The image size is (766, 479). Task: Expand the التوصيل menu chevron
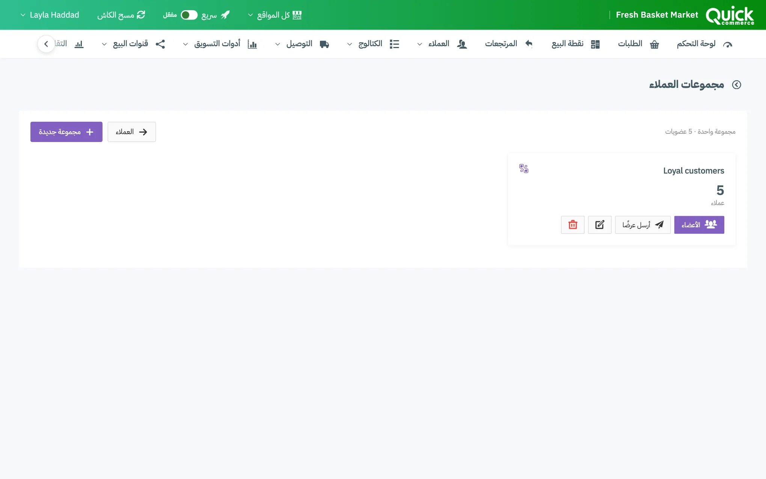click(x=277, y=44)
